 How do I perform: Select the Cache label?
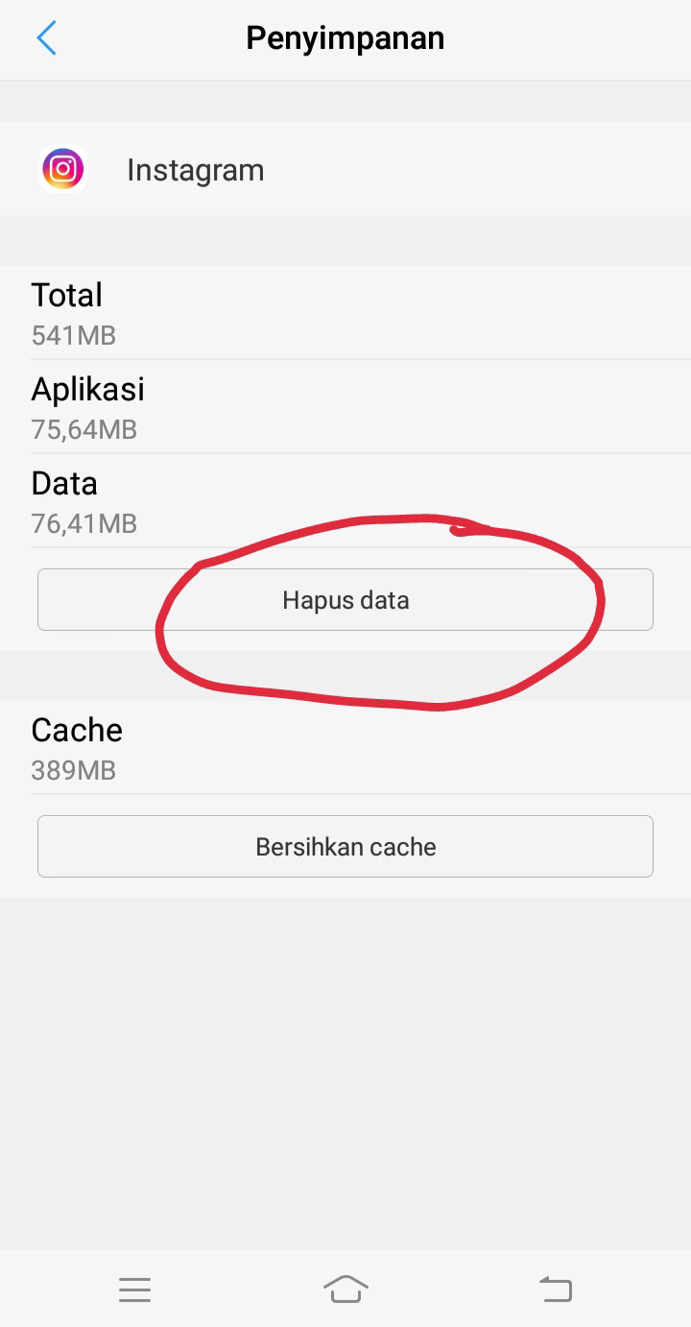(x=77, y=730)
